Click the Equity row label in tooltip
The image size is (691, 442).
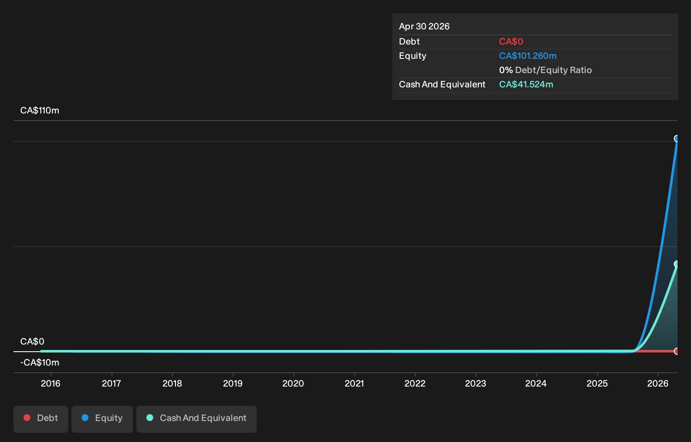412,56
